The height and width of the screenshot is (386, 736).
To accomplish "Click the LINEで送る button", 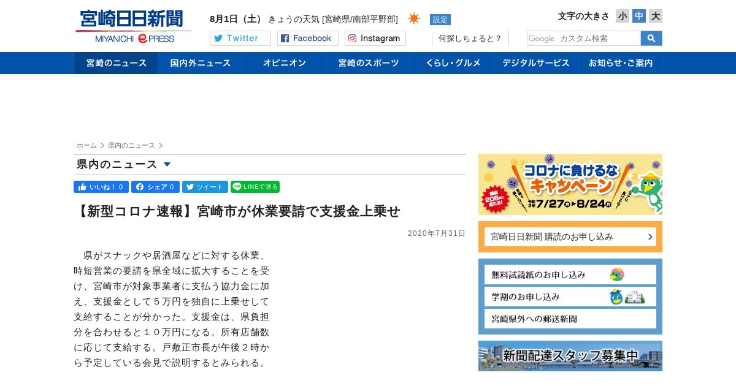I will point(255,187).
